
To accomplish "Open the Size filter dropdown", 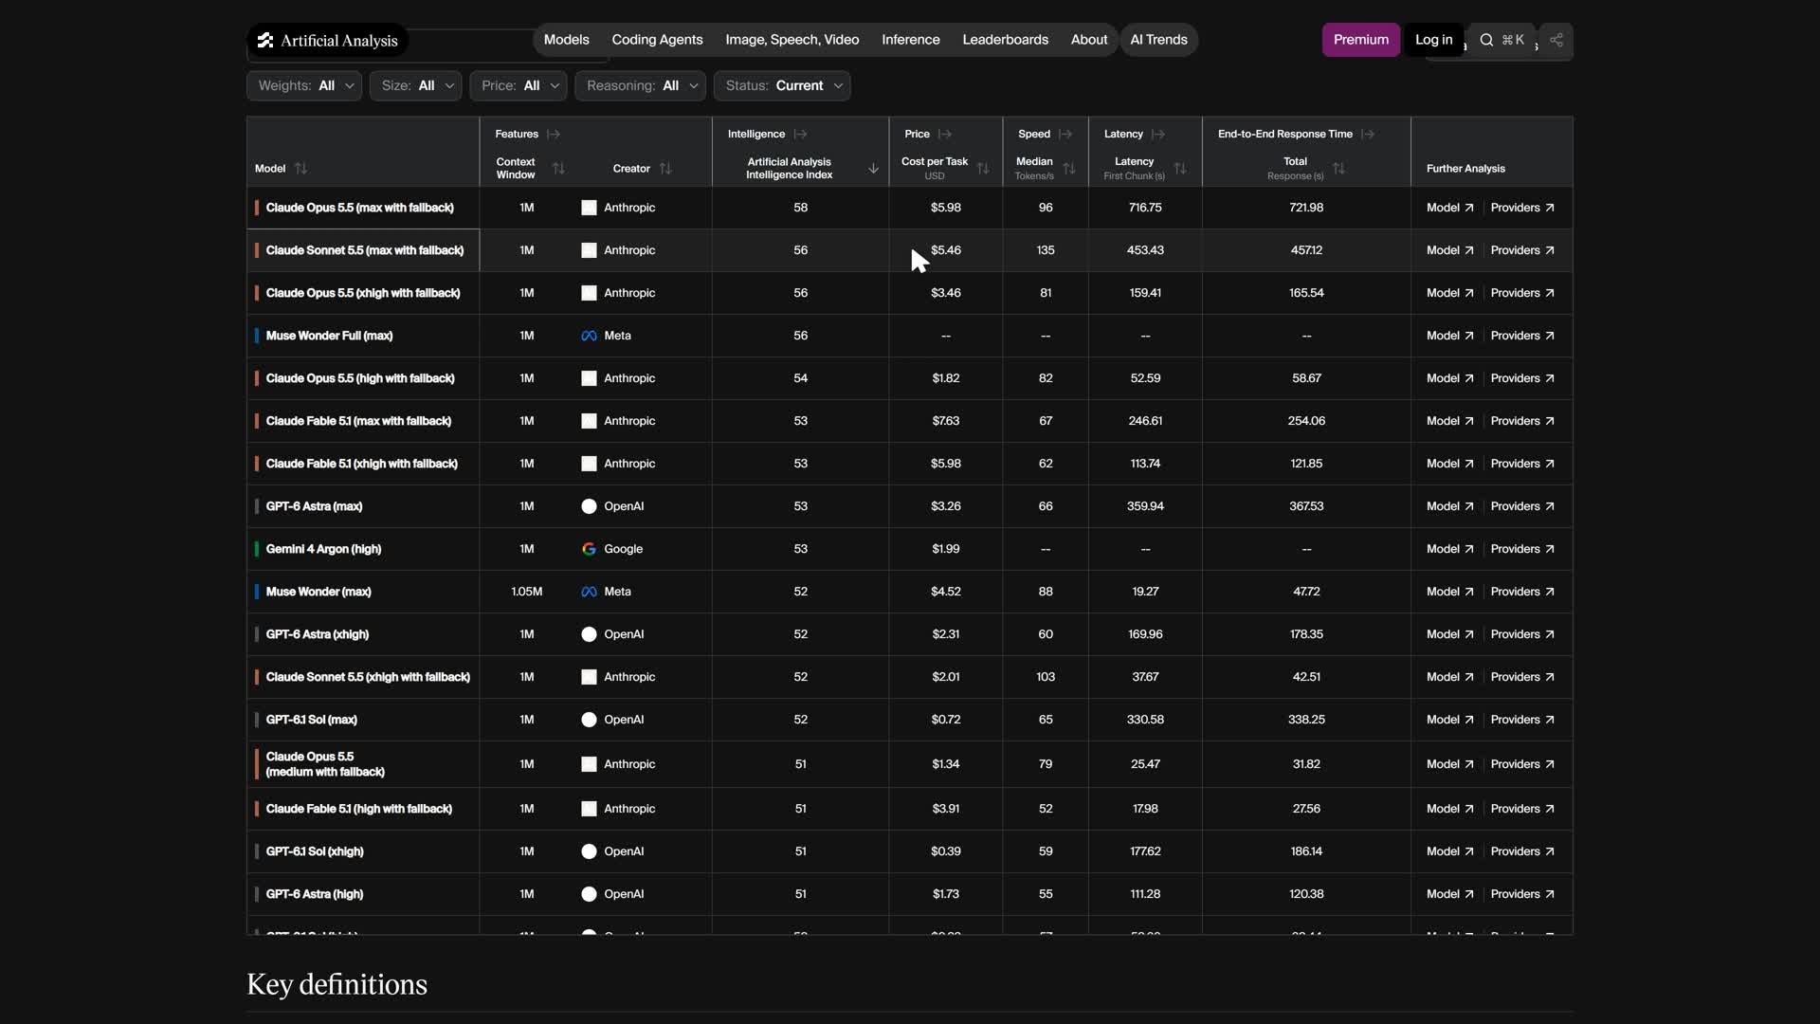I will (x=416, y=85).
